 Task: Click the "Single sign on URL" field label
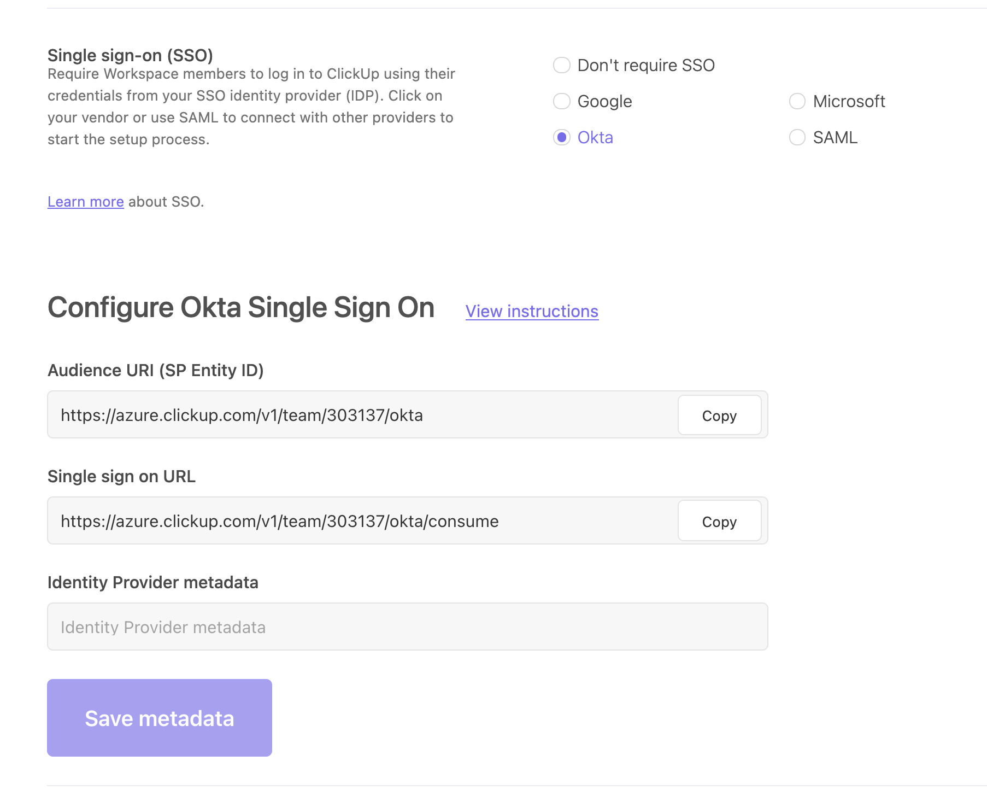pos(121,477)
